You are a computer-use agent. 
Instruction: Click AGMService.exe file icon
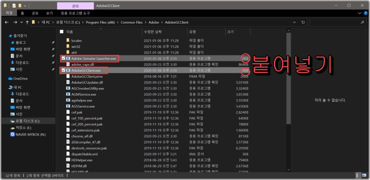(68, 94)
